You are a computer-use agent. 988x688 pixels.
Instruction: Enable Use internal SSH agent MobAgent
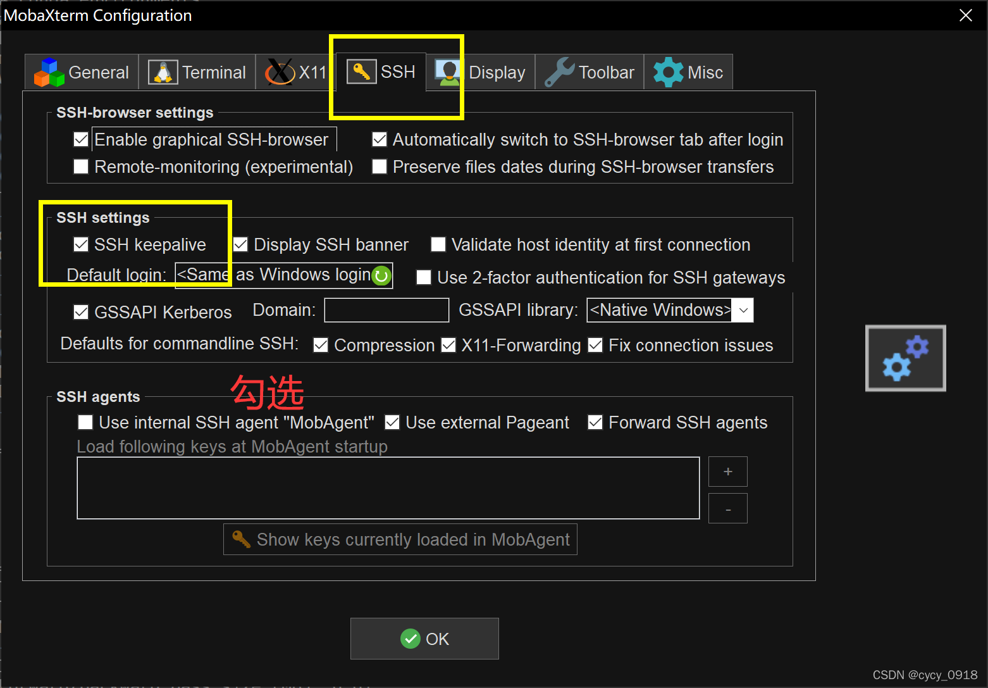coord(85,422)
